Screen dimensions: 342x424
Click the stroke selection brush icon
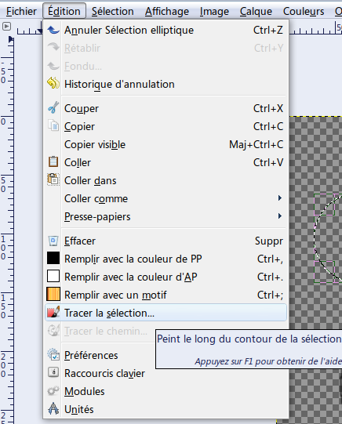coord(53,313)
